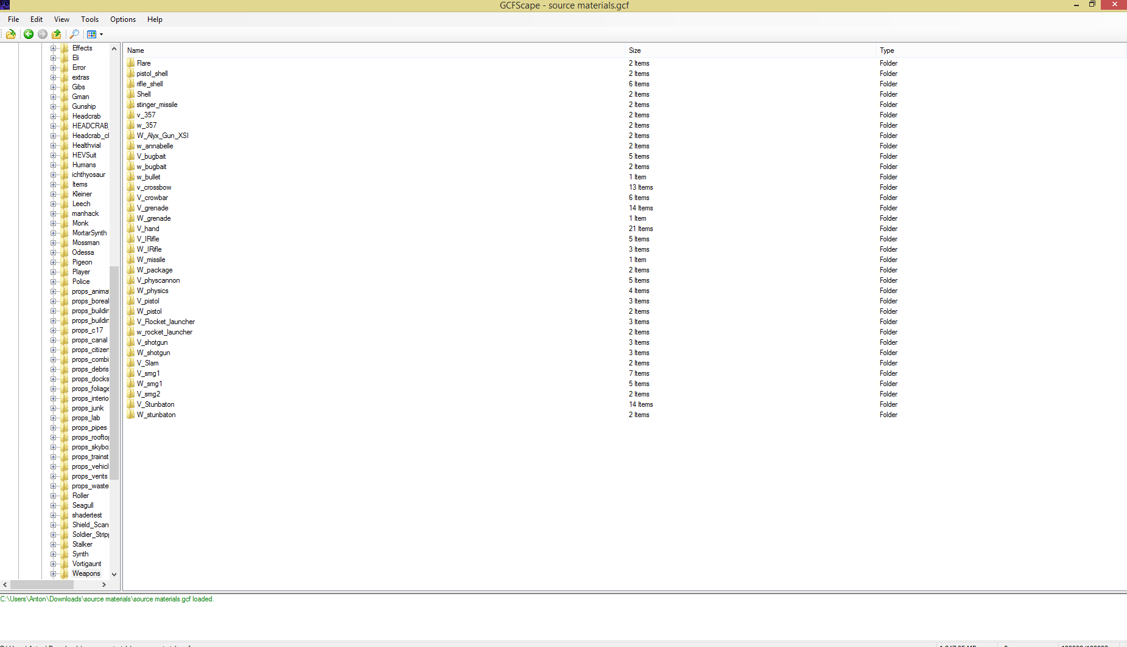Click the tree horizontal scrollbar left arrow
Image resolution: width=1127 pixels, height=647 pixels.
click(5, 584)
